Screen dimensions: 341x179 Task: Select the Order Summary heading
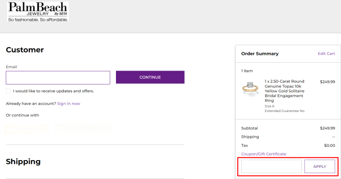260,54
